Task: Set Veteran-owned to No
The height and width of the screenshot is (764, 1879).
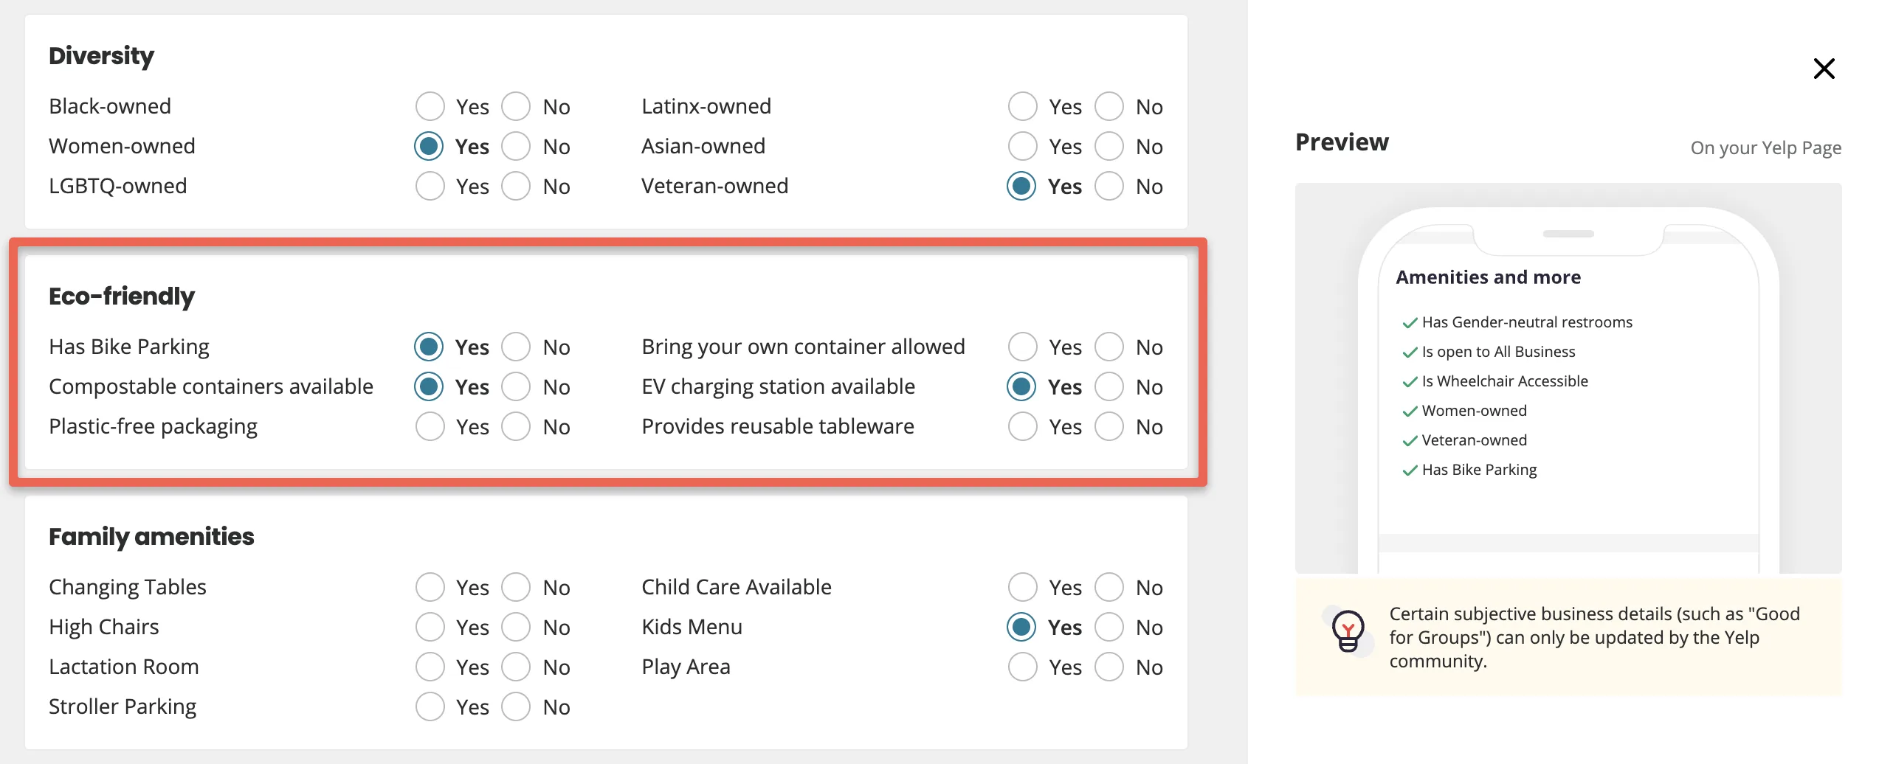Action: (x=1109, y=186)
